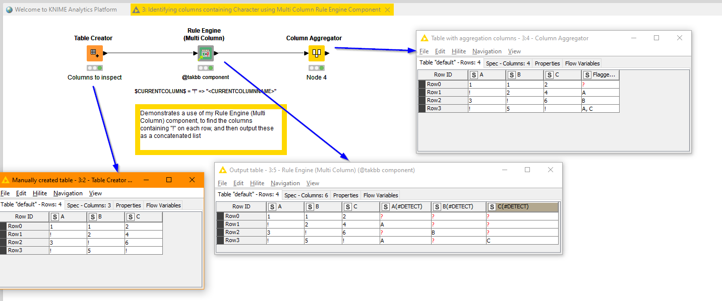Switch to Spec - Columns: 6 tab
722x301 pixels.
click(306, 195)
